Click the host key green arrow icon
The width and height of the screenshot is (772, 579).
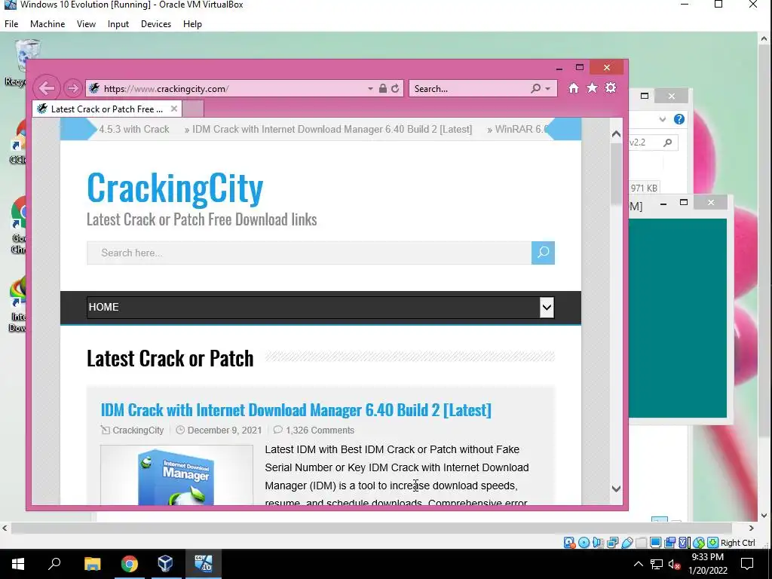[x=713, y=543]
